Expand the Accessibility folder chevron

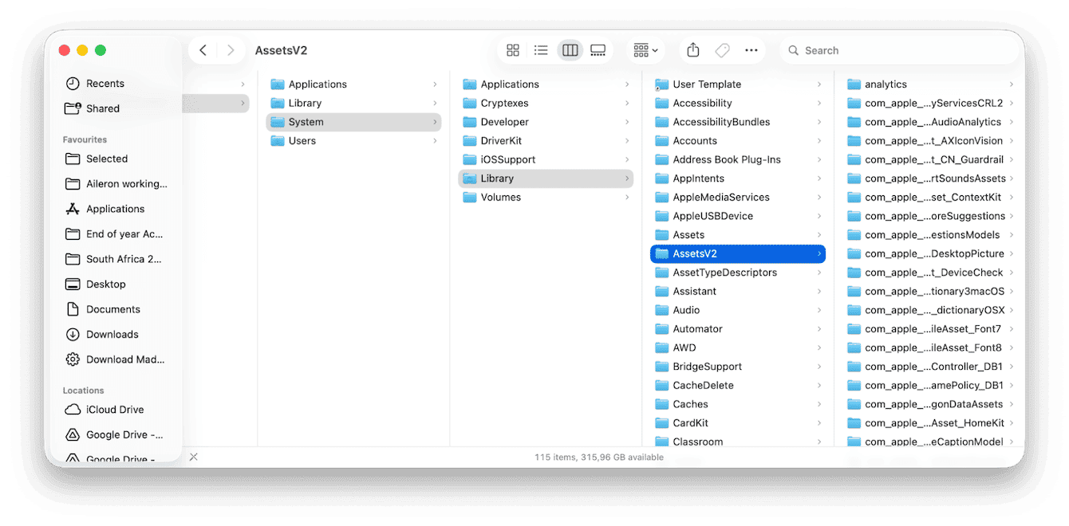tap(819, 104)
